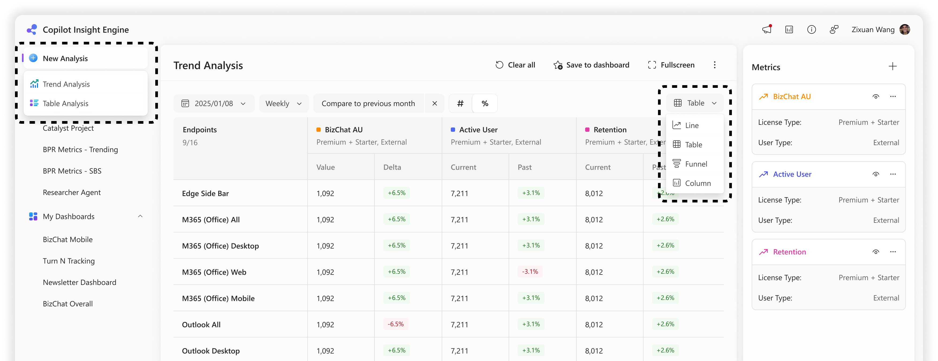Screen dimensions: 938x361
Task: Open BizChat AU metric more options
Action: 893,96
